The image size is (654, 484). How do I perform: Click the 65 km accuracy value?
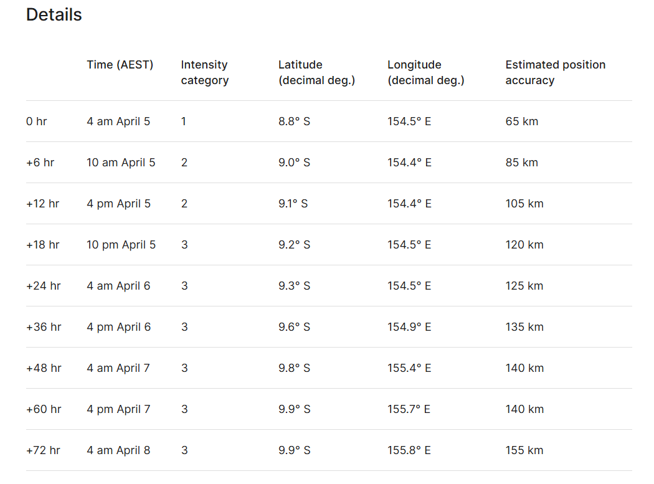pyautogui.click(x=521, y=121)
